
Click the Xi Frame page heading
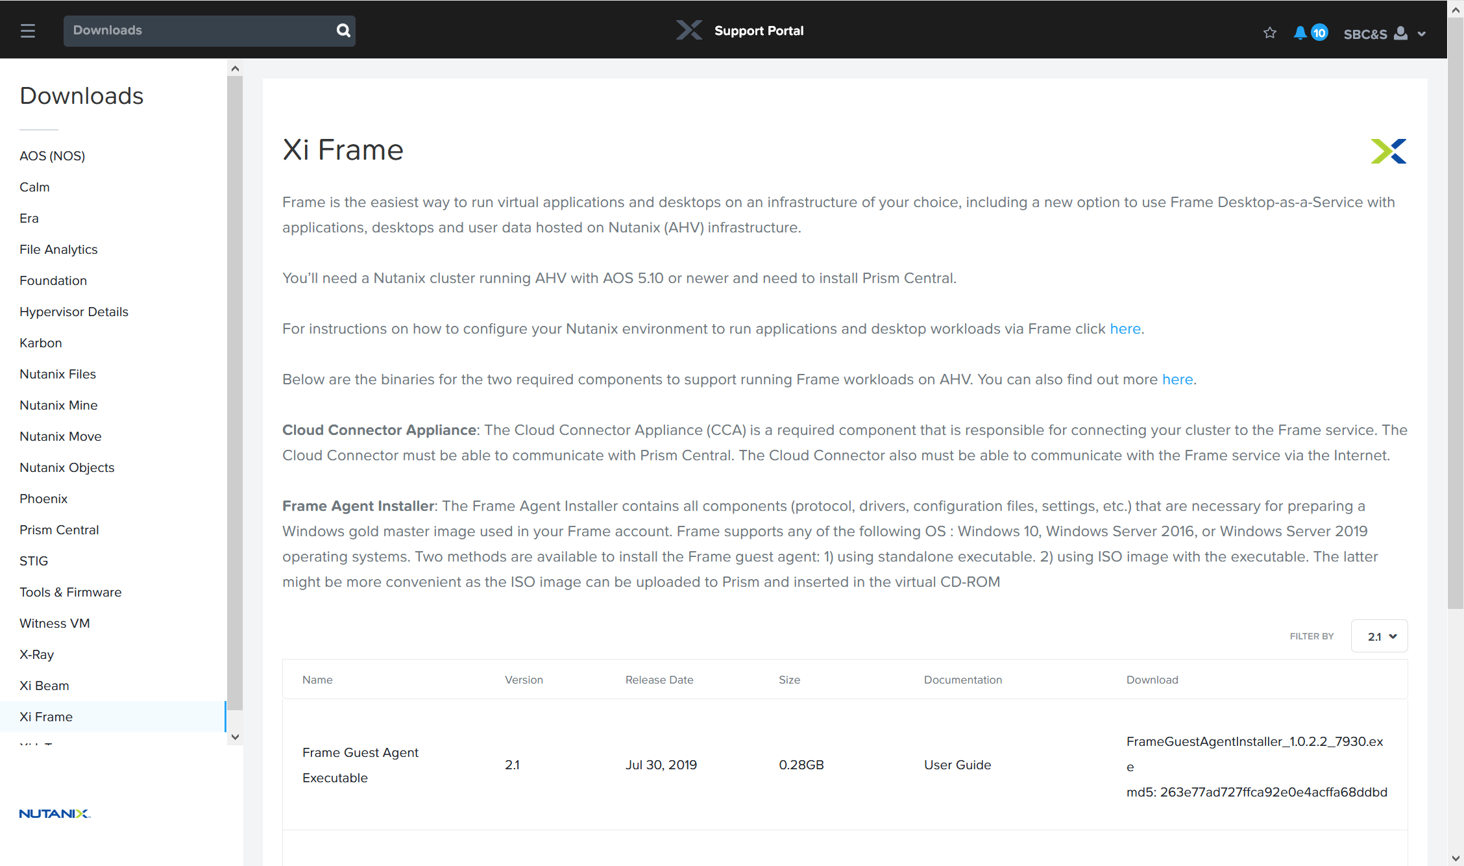343,150
